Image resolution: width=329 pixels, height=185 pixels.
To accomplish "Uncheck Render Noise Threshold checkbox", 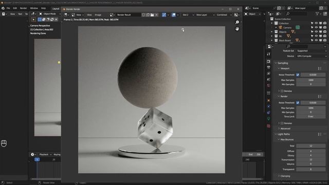I will (x=298, y=103).
